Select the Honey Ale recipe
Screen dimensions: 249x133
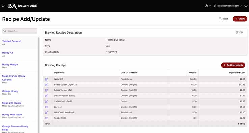click(8, 53)
